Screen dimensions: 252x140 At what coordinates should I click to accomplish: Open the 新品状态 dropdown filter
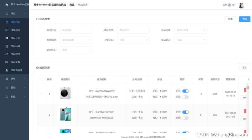[191, 40]
